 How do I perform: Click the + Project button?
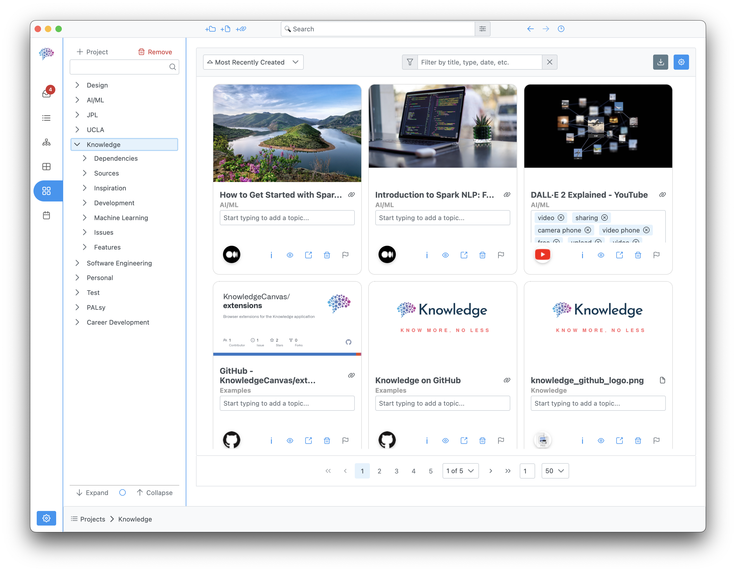(92, 52)
